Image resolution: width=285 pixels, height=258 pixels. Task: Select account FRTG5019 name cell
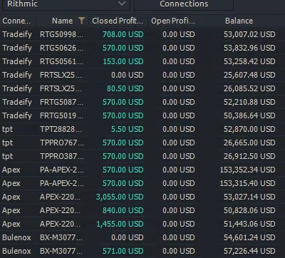tap(61, 115)
